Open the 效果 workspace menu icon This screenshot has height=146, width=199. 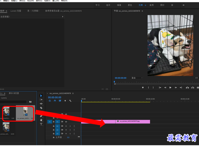tap(145, 5)
